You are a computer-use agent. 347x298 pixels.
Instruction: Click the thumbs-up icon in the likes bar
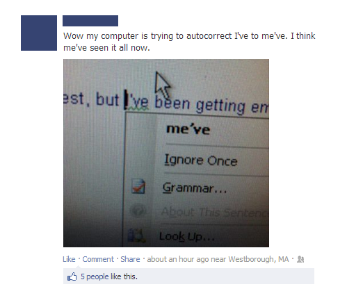coord(72,276)
